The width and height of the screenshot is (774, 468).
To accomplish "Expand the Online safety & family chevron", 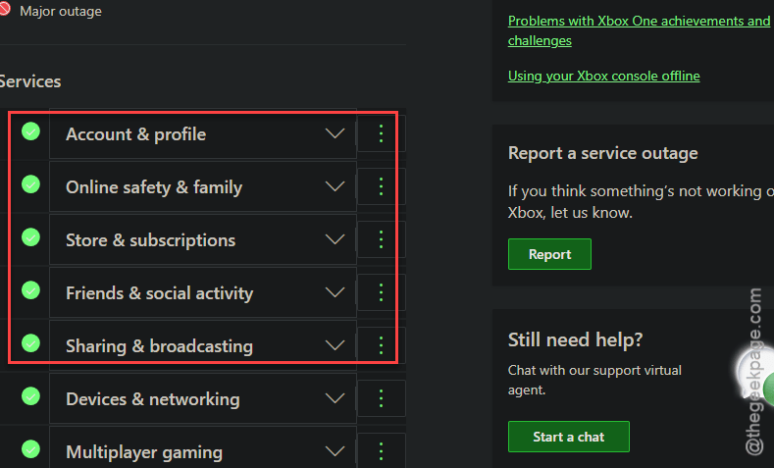I will coord(335,186).
